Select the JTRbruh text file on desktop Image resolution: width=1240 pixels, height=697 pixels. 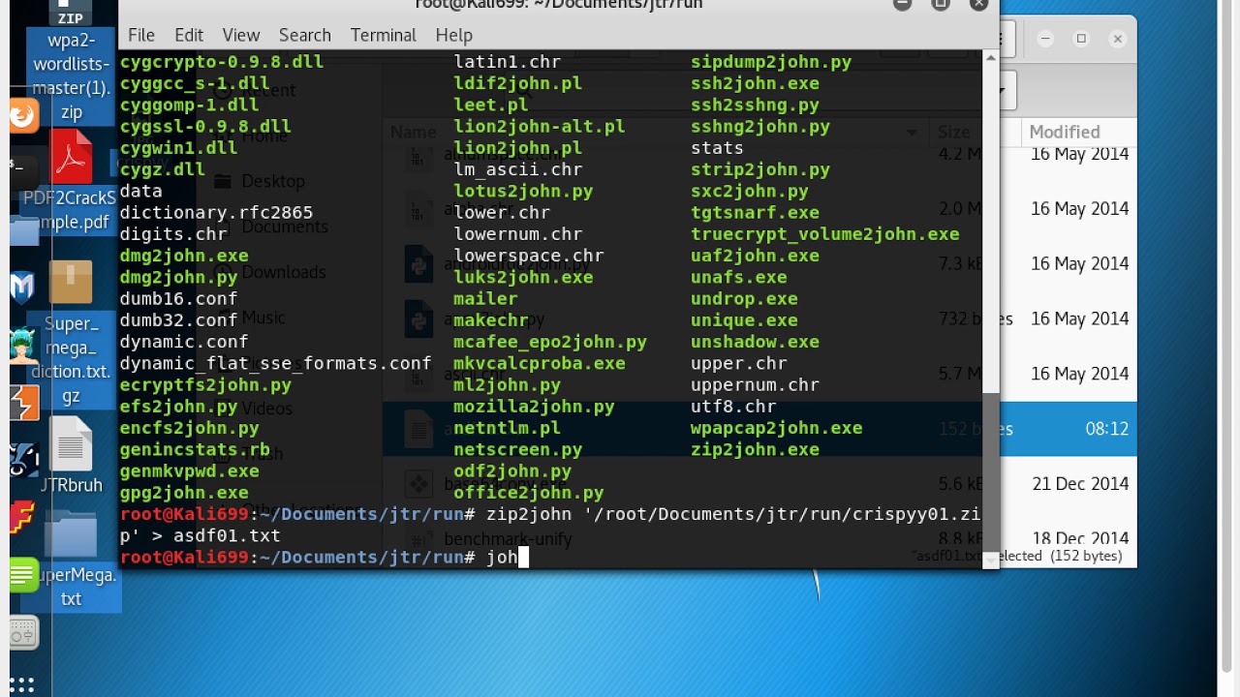point(71,456)
